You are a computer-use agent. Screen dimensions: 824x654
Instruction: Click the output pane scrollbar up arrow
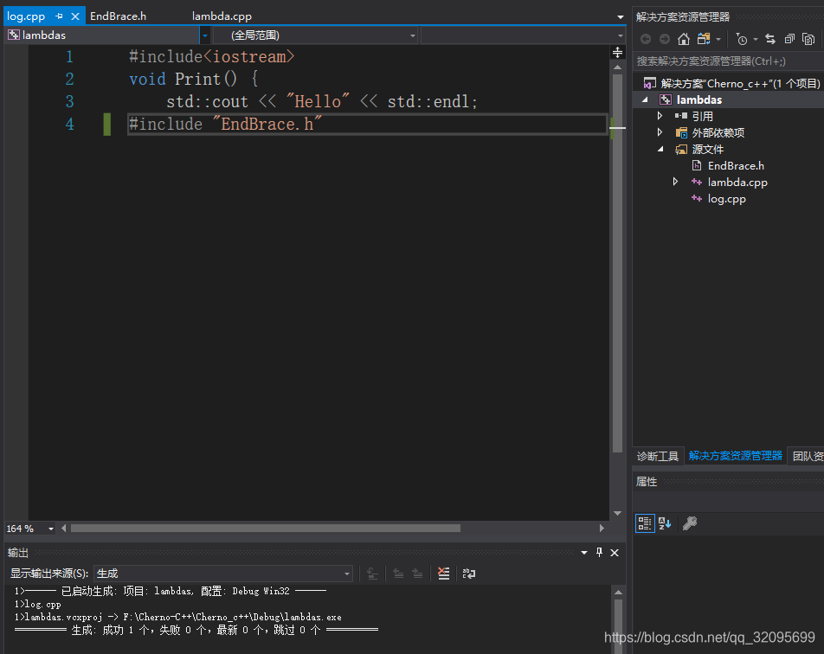(619, 592)
